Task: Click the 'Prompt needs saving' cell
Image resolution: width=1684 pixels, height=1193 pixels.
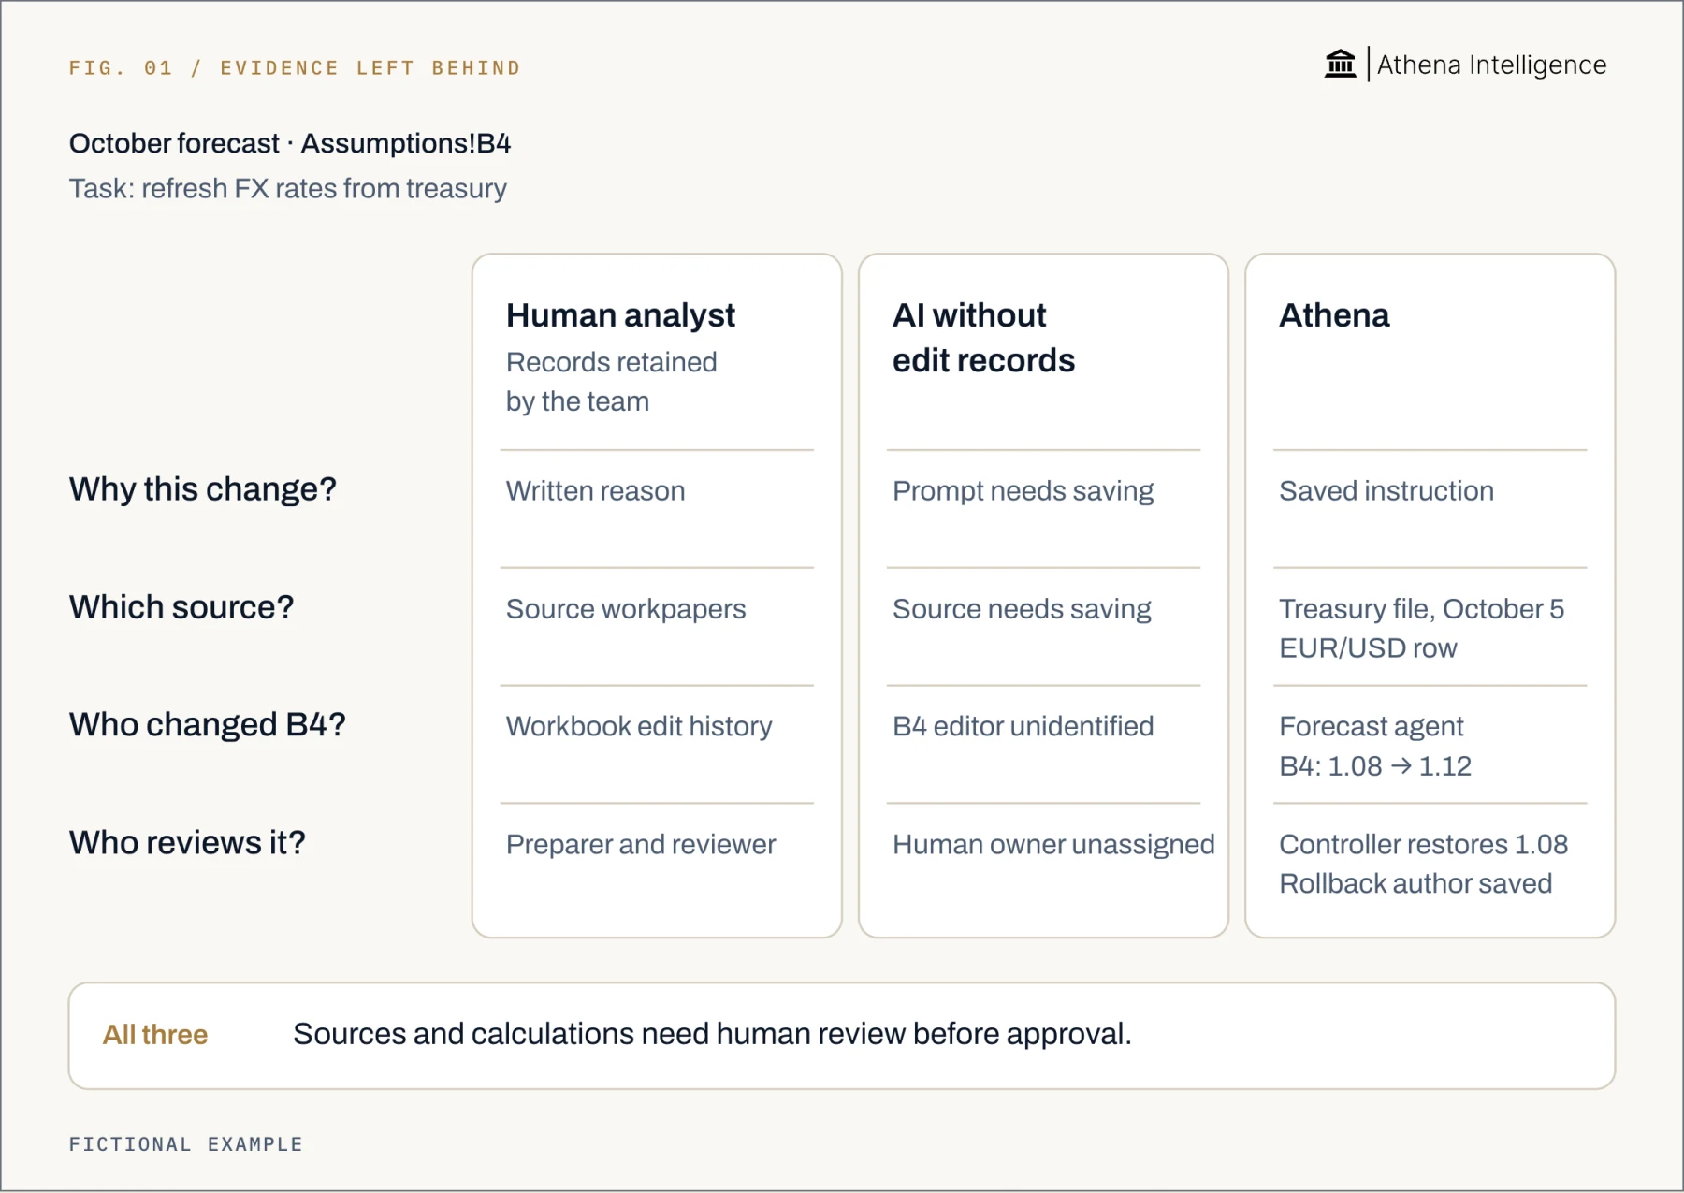Action: coord(1023,491)
